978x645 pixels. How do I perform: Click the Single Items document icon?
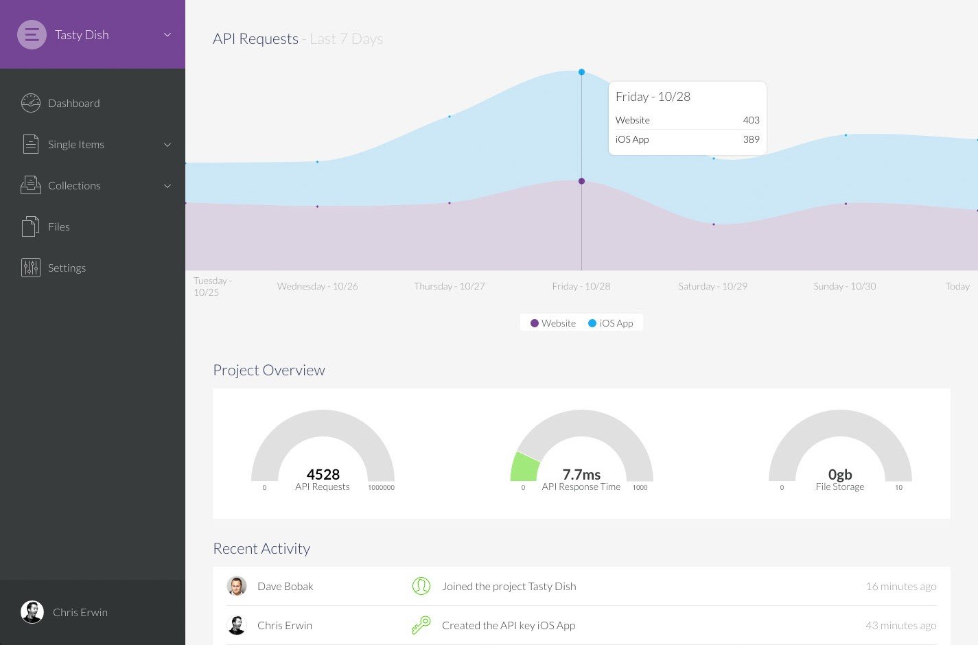point(31,144)
